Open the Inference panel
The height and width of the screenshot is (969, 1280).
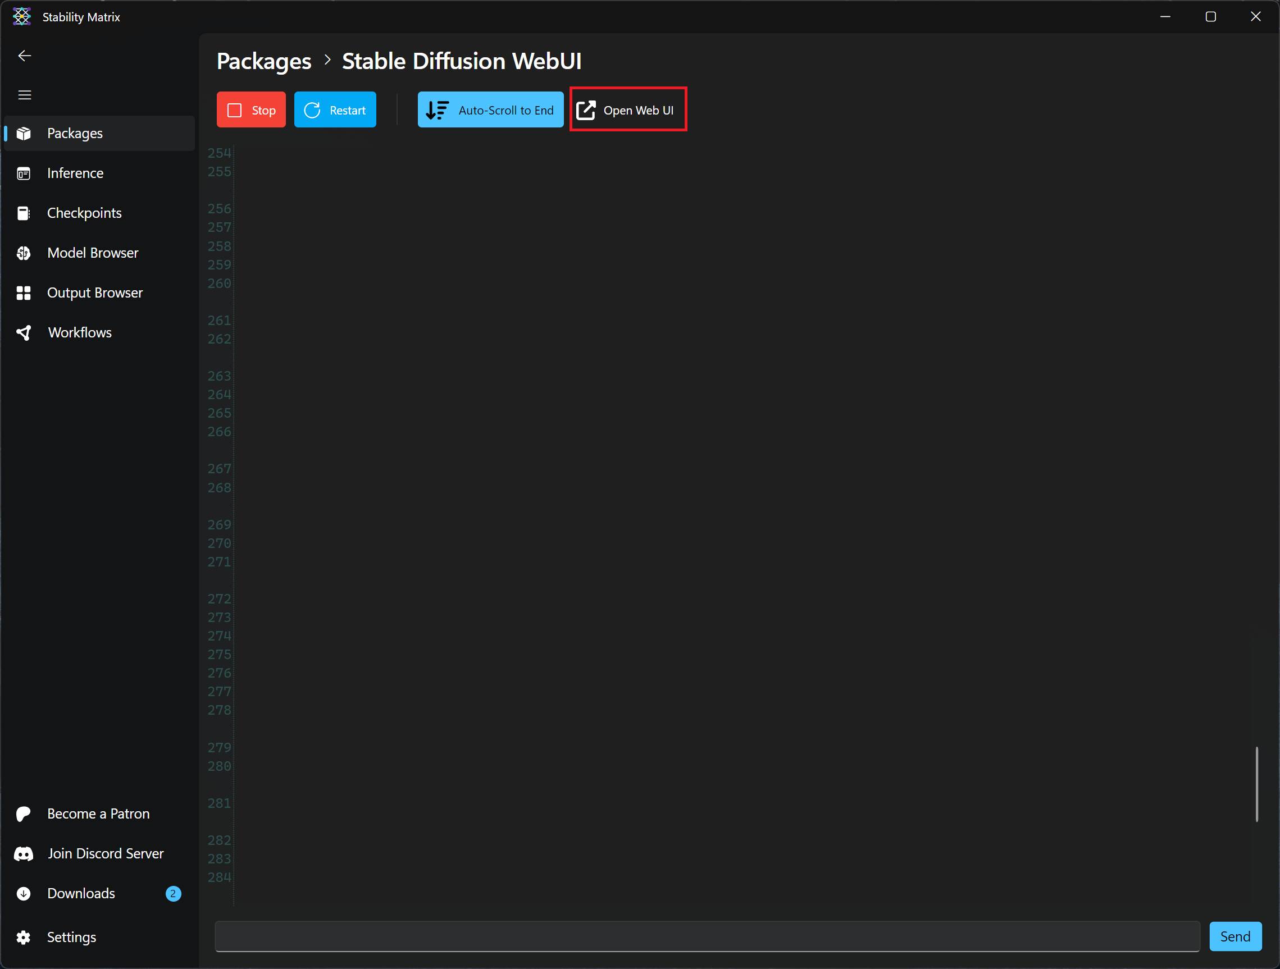coord(75,173)
